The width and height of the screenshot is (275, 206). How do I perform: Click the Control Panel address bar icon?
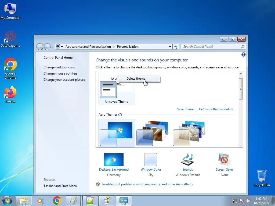coord(58,47)
